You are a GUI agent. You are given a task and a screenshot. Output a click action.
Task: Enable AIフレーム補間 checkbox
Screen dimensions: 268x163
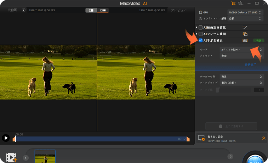click(200, 34)
